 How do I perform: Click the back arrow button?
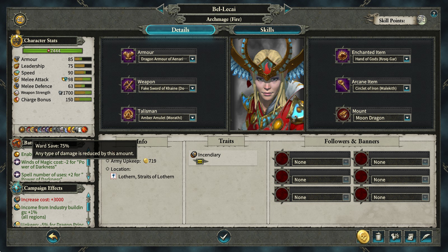(53, 237)
